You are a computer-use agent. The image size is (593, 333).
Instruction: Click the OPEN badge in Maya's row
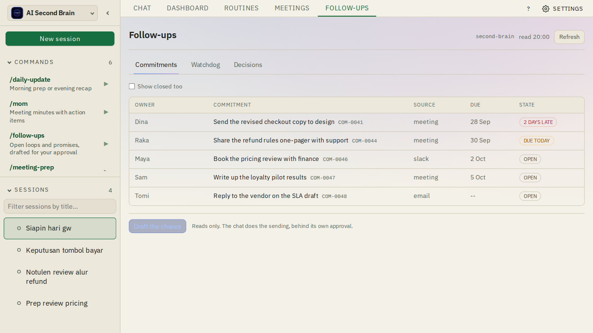(x=530, y=159)
